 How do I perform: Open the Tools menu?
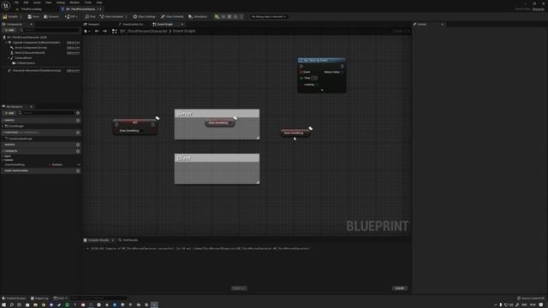tap(87, 3)
